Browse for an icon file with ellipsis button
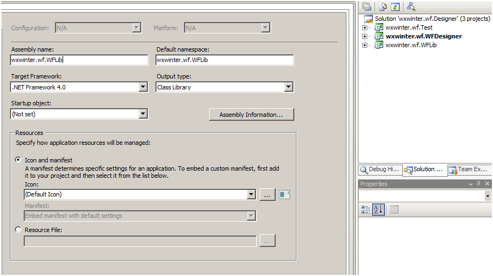The image size is (493, 276). coord(267,195)
